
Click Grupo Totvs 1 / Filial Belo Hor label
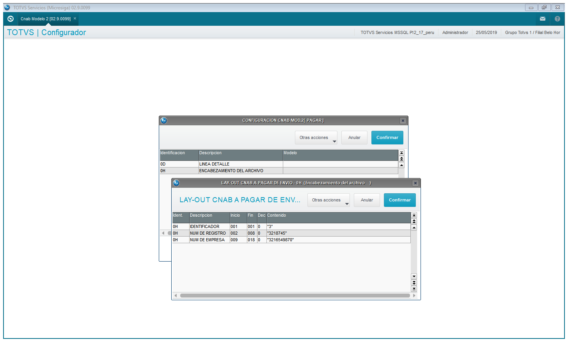[532, 32]
